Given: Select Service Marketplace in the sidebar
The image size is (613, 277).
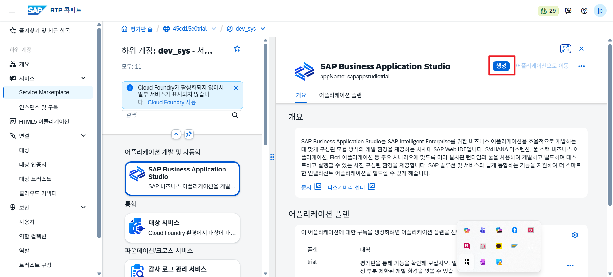Looking at the screenshot, I should (x=48, y=92).
